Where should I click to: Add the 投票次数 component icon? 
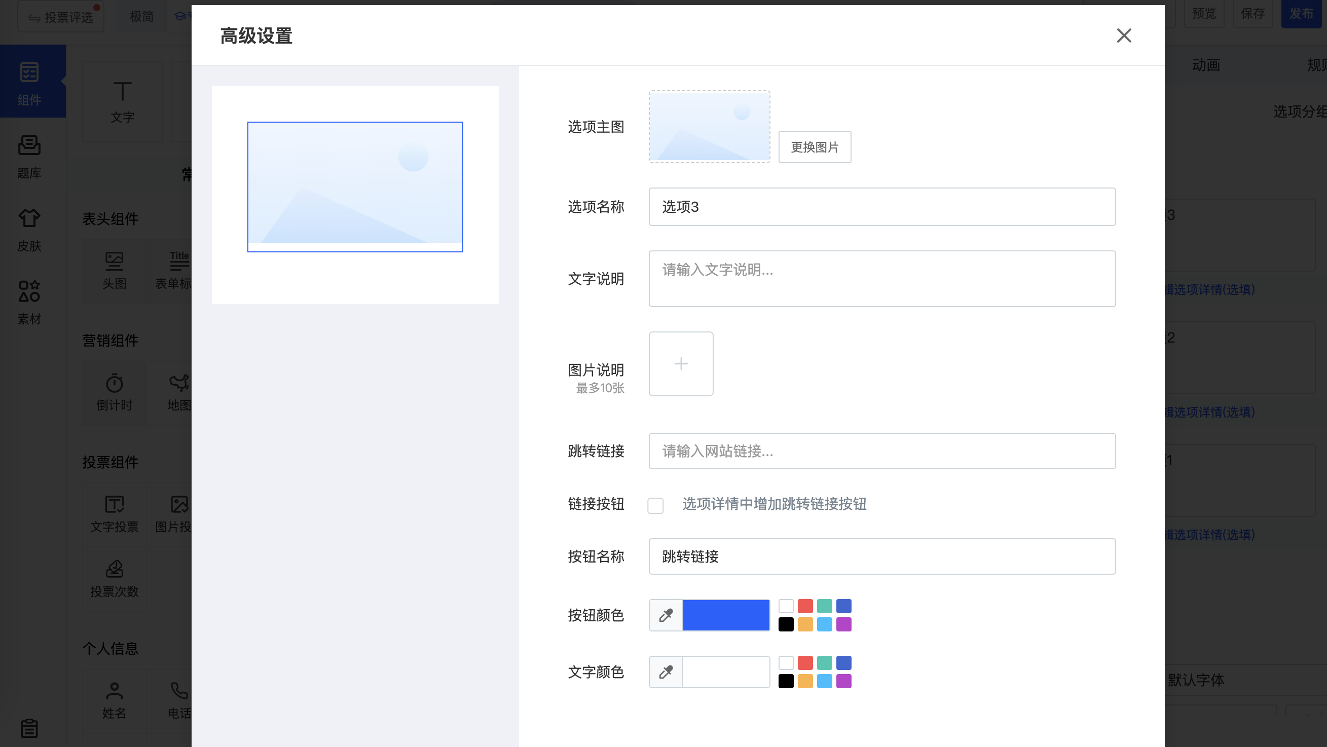(115, 578)
